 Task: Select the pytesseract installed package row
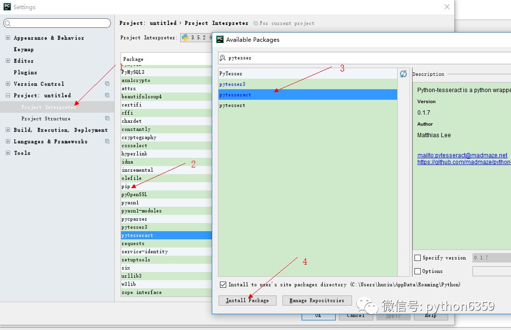[166, 236]
